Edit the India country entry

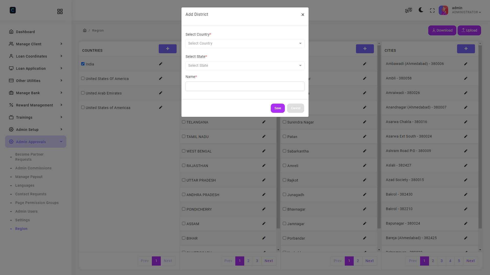pyautogui.click(x=161, y=64)
